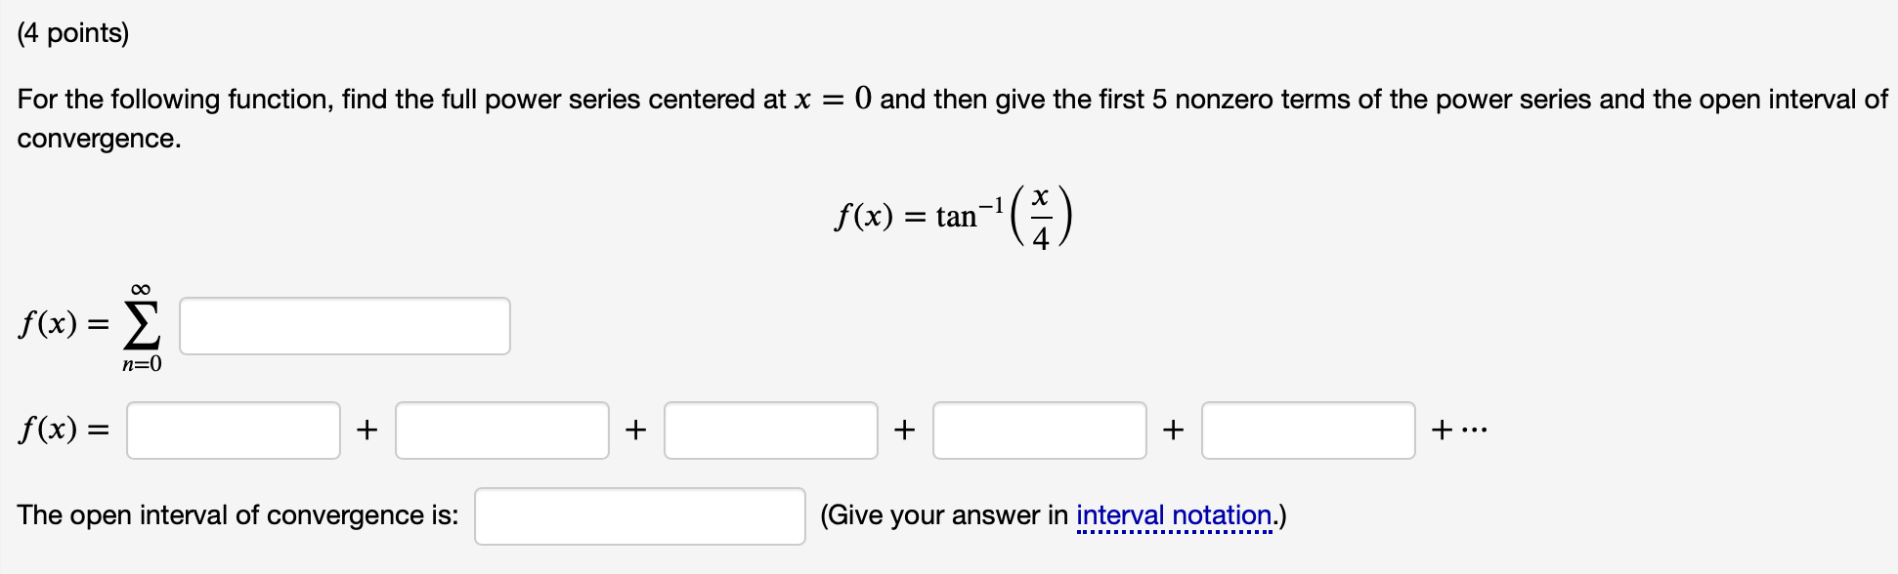The width and height of the screenshot is (1898, 574).
Task: Click the ellipsis after the final plus sign
Action: pos(1474,428)
